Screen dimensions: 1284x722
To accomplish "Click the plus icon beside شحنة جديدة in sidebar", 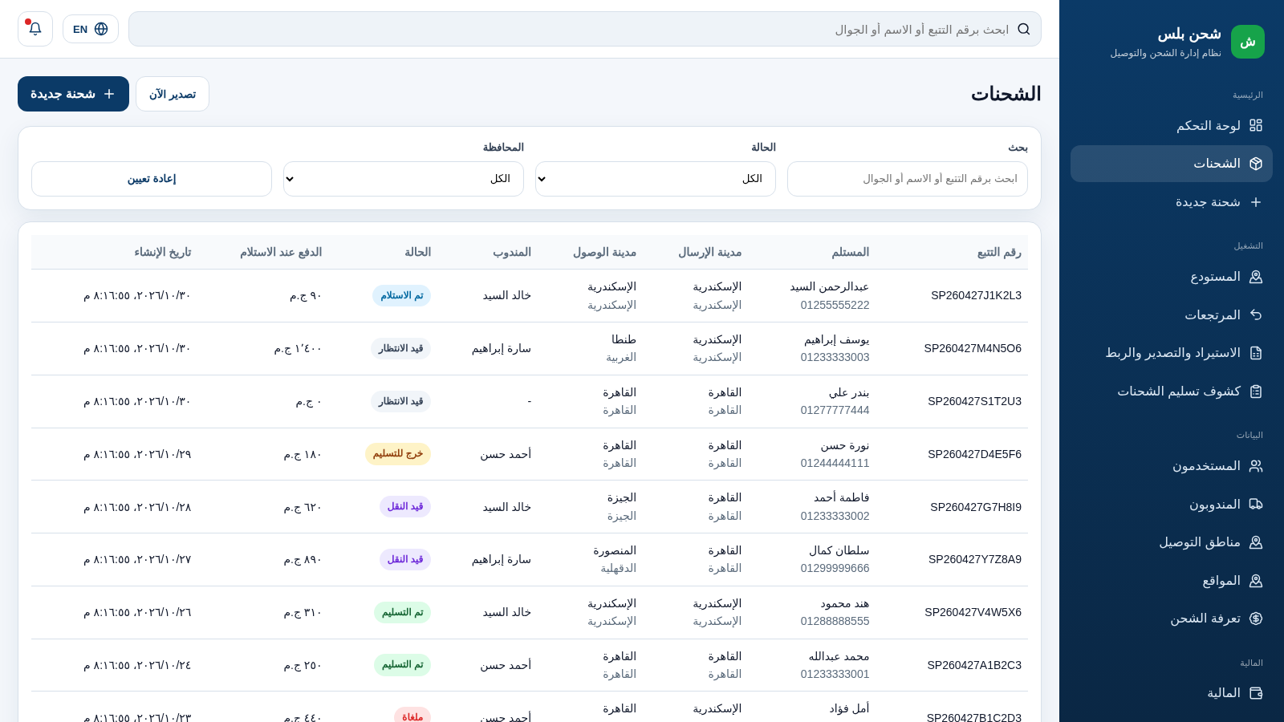I will 1256,202.
